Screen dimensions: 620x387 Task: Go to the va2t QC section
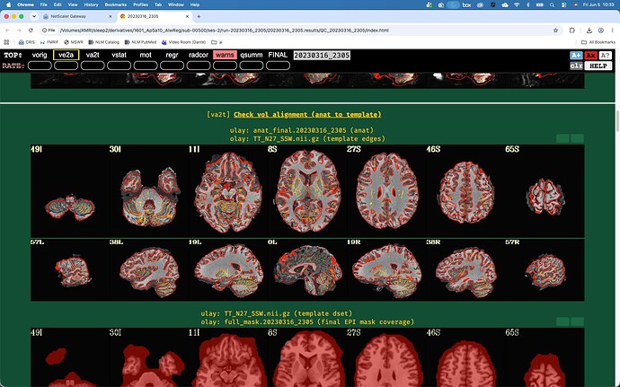click(x=93, y=55)
